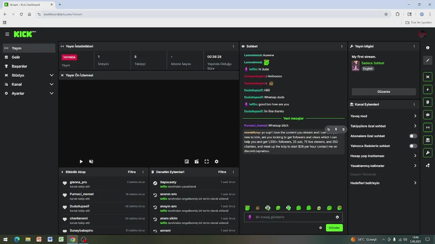The image size is (435, 244).
Task: Enter fullscreen on stream preview
Action: 206,162
